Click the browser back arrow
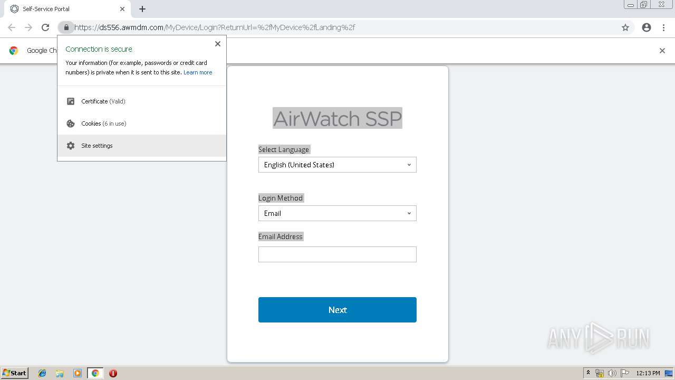Screen dimensions: 675x380 [12, 27]
